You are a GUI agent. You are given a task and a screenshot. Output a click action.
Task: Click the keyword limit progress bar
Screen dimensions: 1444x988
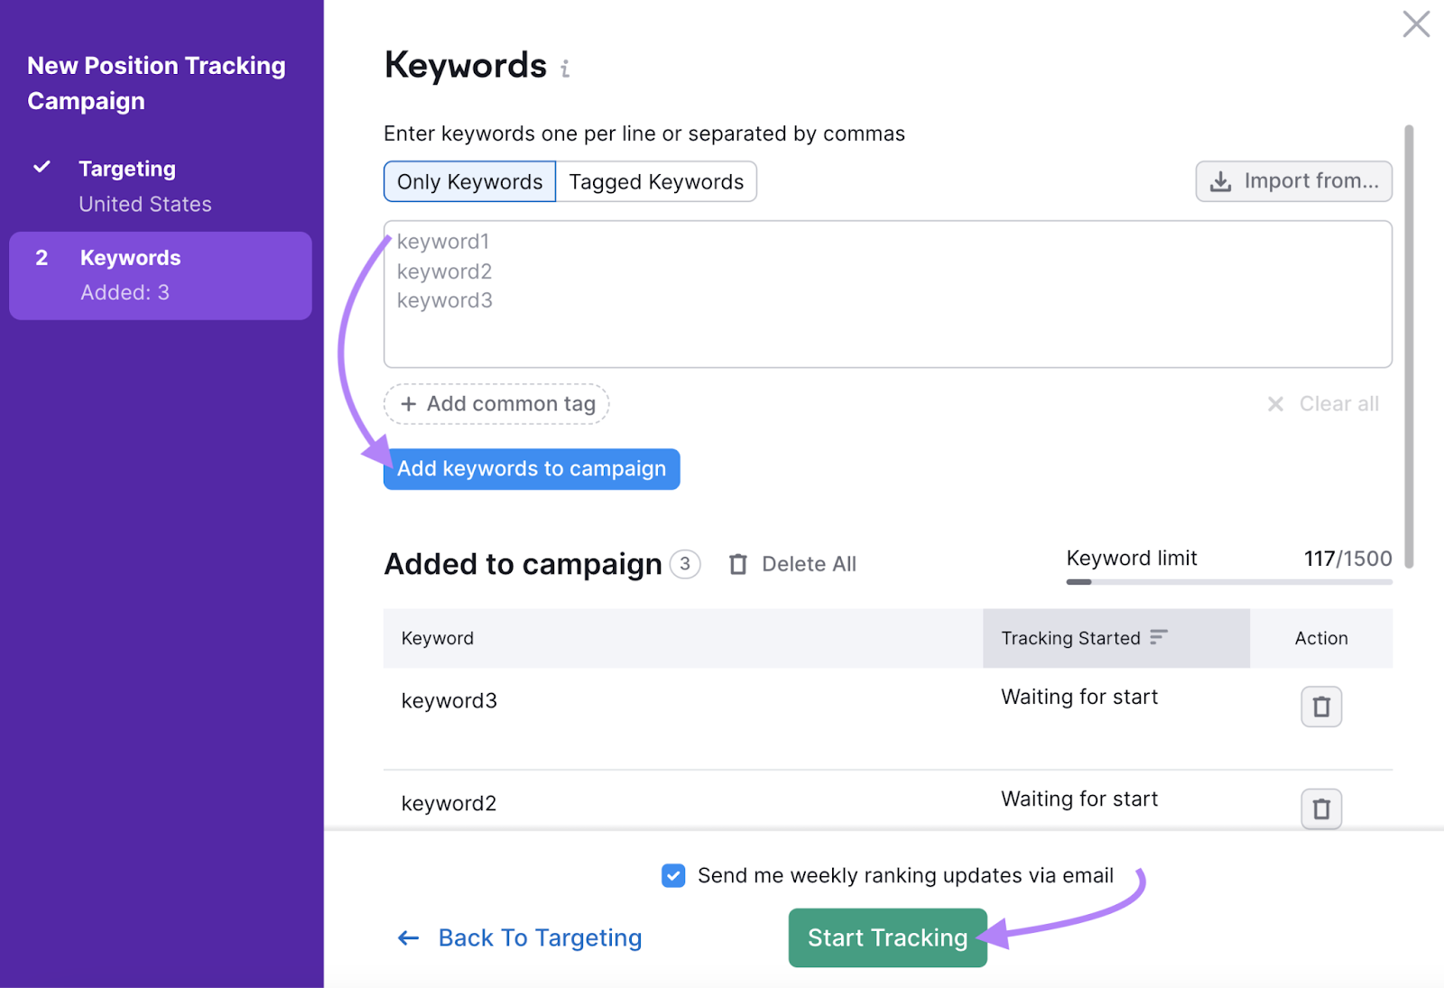[x=1227, y=581]
